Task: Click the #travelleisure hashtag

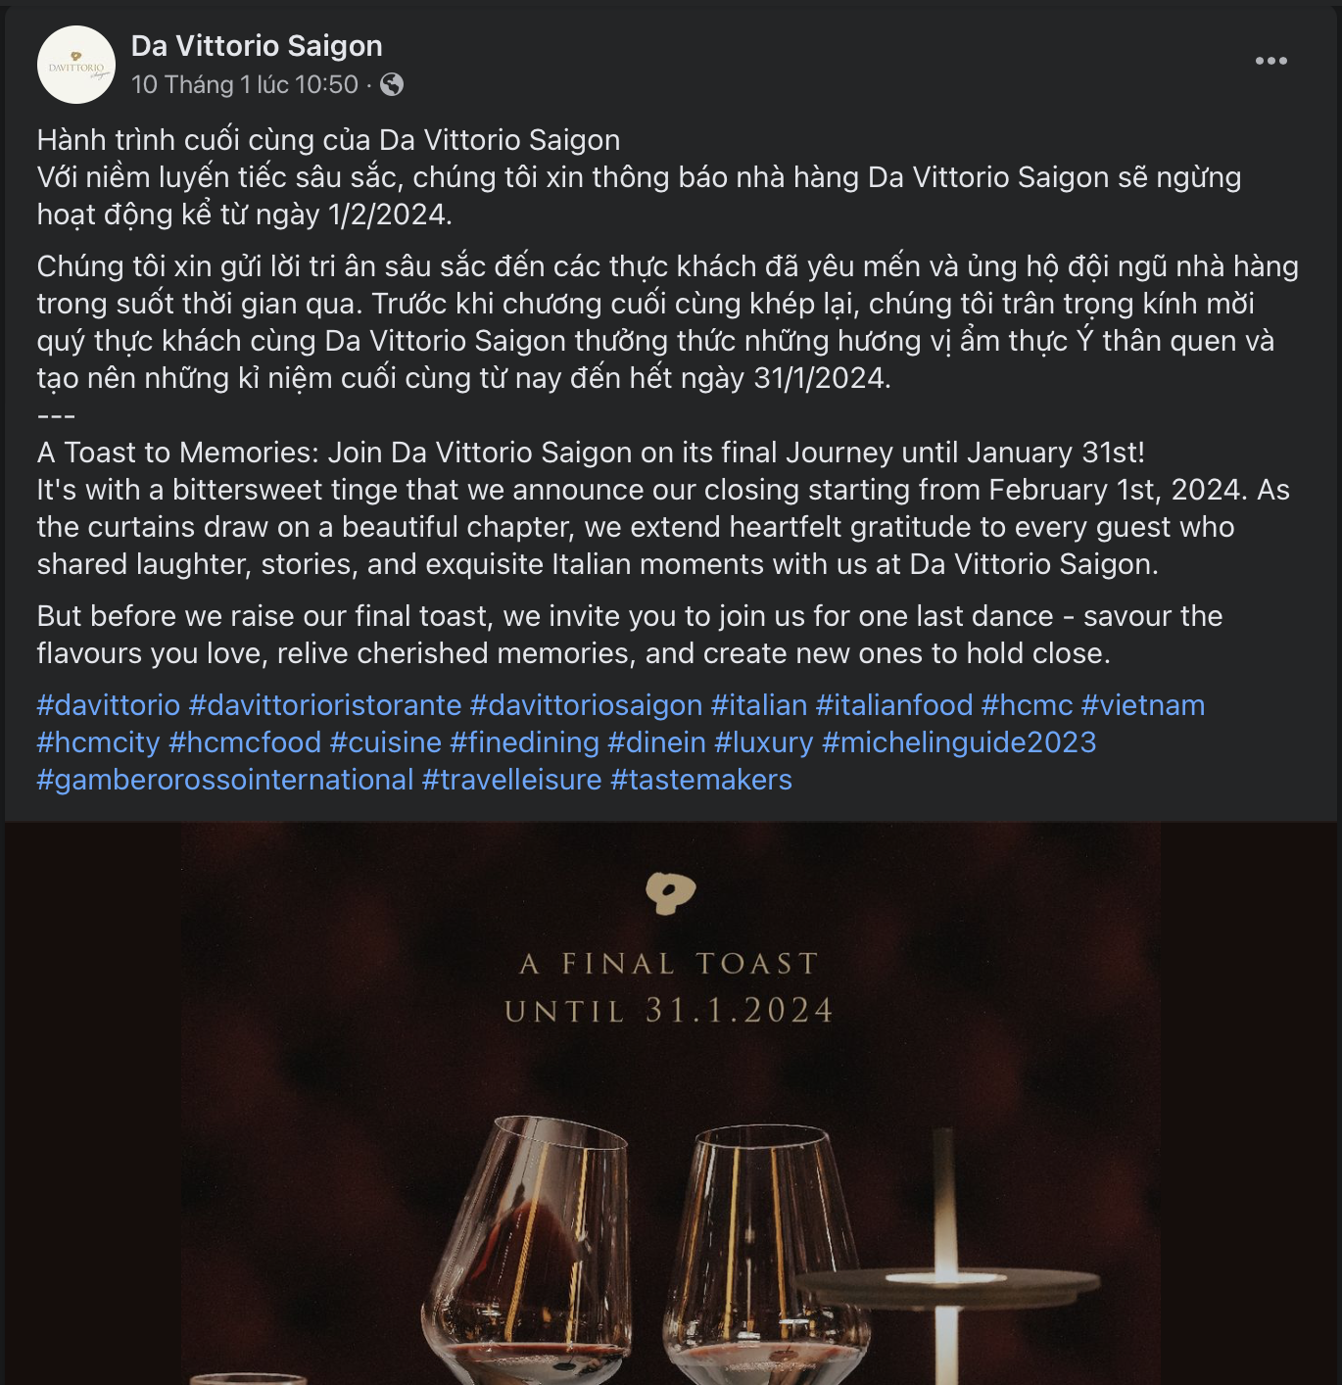Action: click(x=511, y=780)
